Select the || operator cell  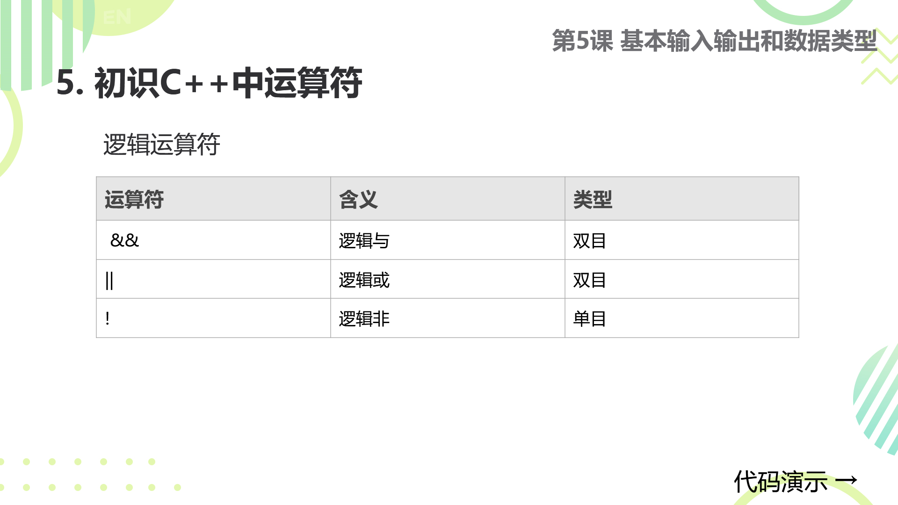click(213, 279)
